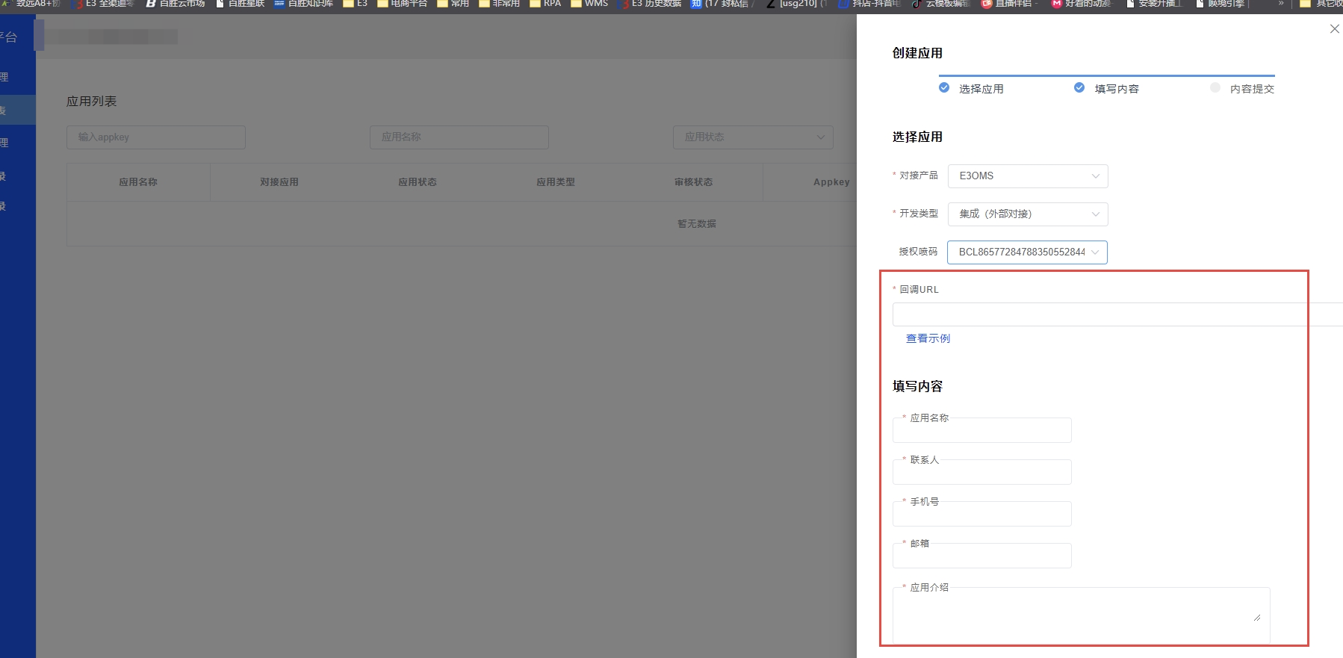Click the 应用名称 filter box above the table

point(459,137)
